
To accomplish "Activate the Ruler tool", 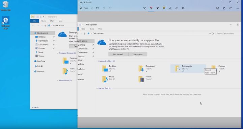I will pyautogui.click(x=177, y=8).
